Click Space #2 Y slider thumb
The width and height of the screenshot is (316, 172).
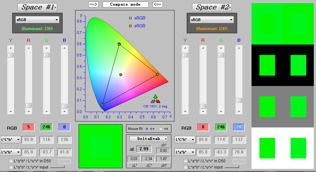point(185,55)
